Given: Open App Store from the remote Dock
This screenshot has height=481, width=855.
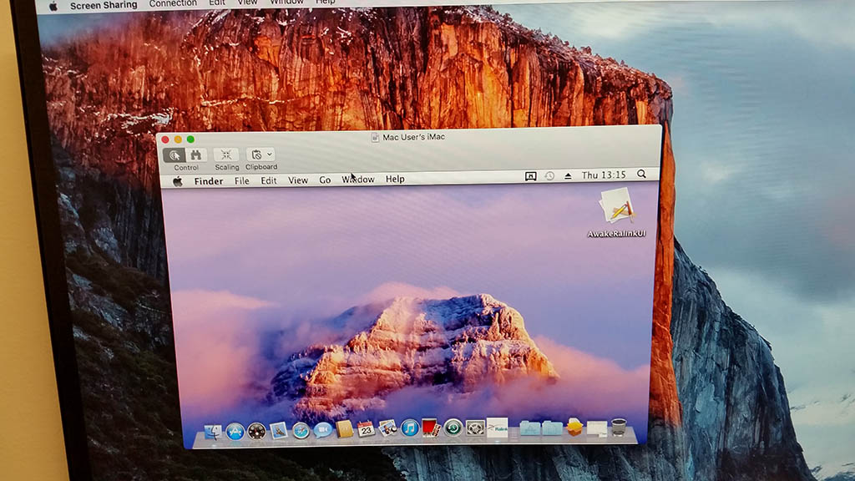Looking at the screenshot, I should pyautogui.click(x=235, y=432).
